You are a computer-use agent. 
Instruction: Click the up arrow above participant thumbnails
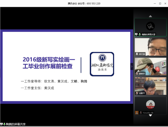coord(150,16)
